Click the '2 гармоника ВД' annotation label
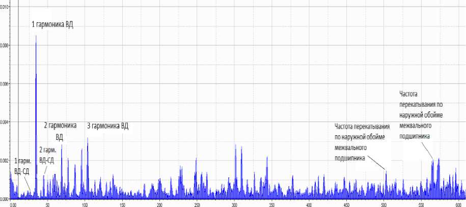This screenshot has height=207, width=466. coord(60,131)
